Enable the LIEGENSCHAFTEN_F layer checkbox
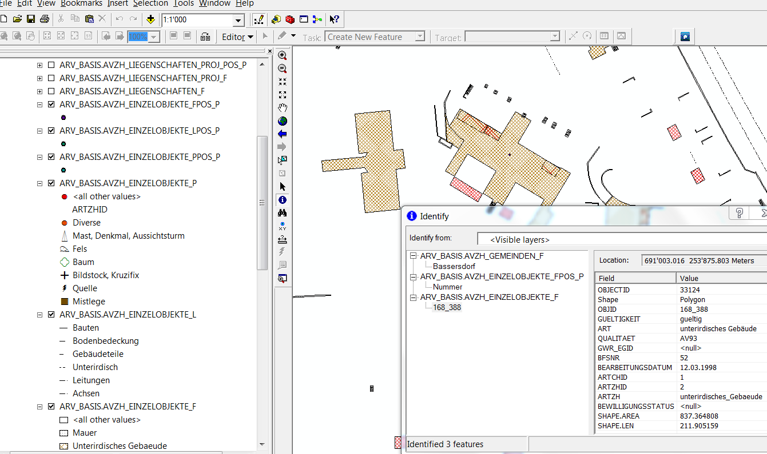This screenshot has height=454, width=767. tap(51, 91)
